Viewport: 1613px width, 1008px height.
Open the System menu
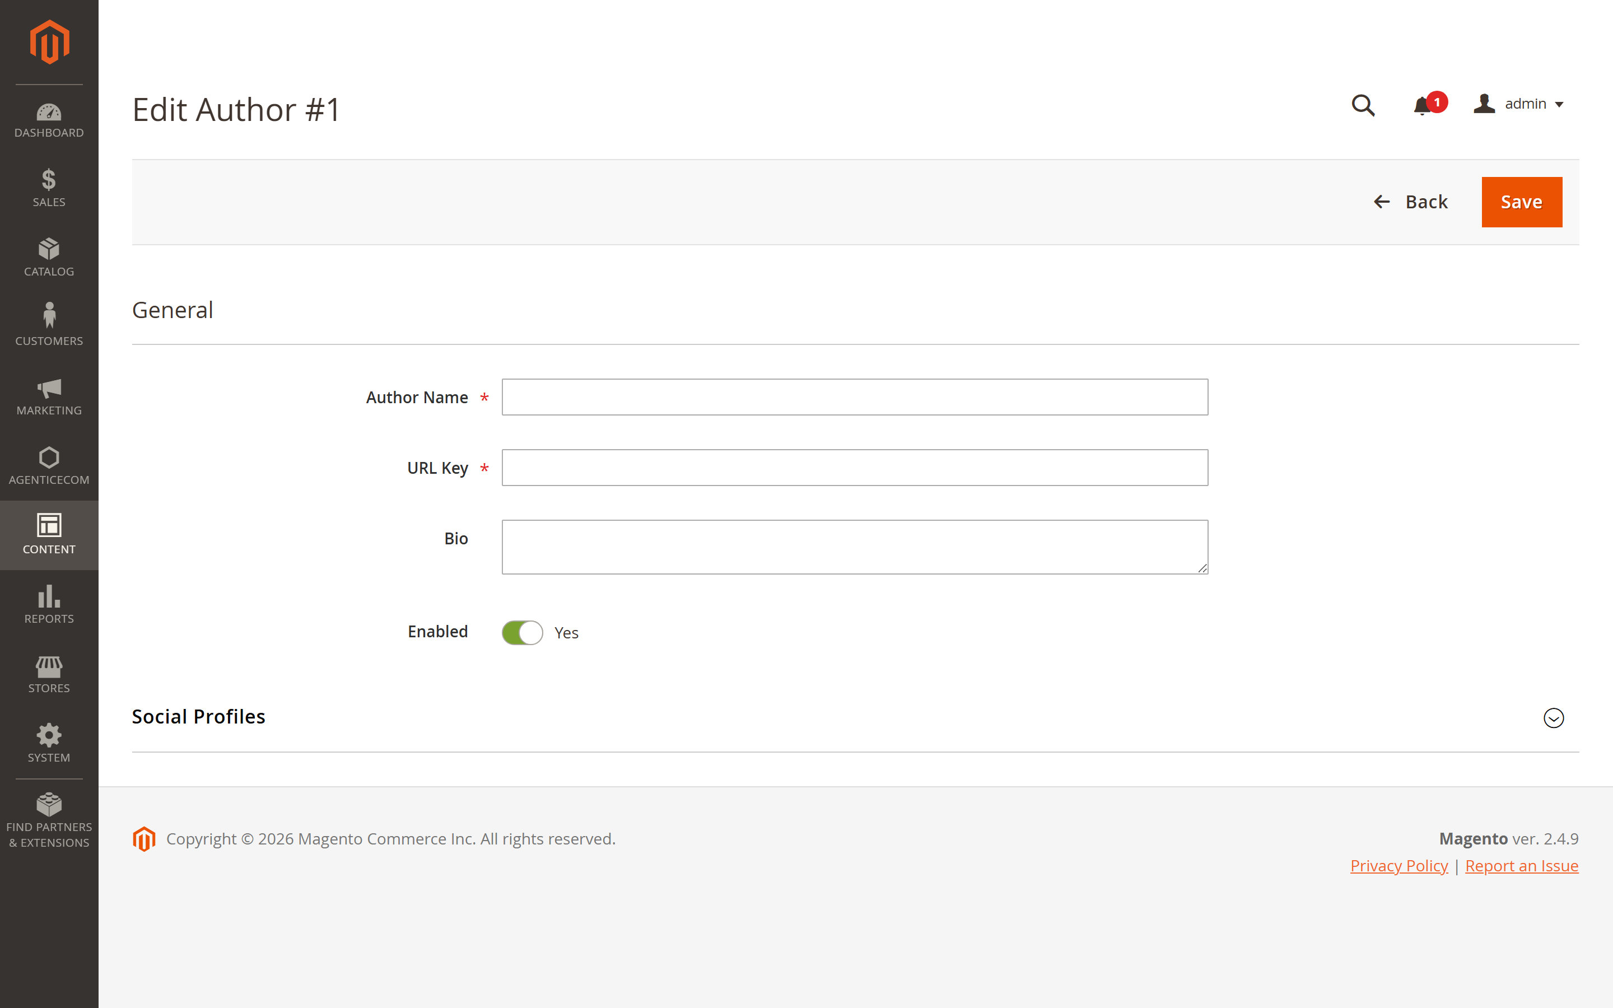[49, 743]
